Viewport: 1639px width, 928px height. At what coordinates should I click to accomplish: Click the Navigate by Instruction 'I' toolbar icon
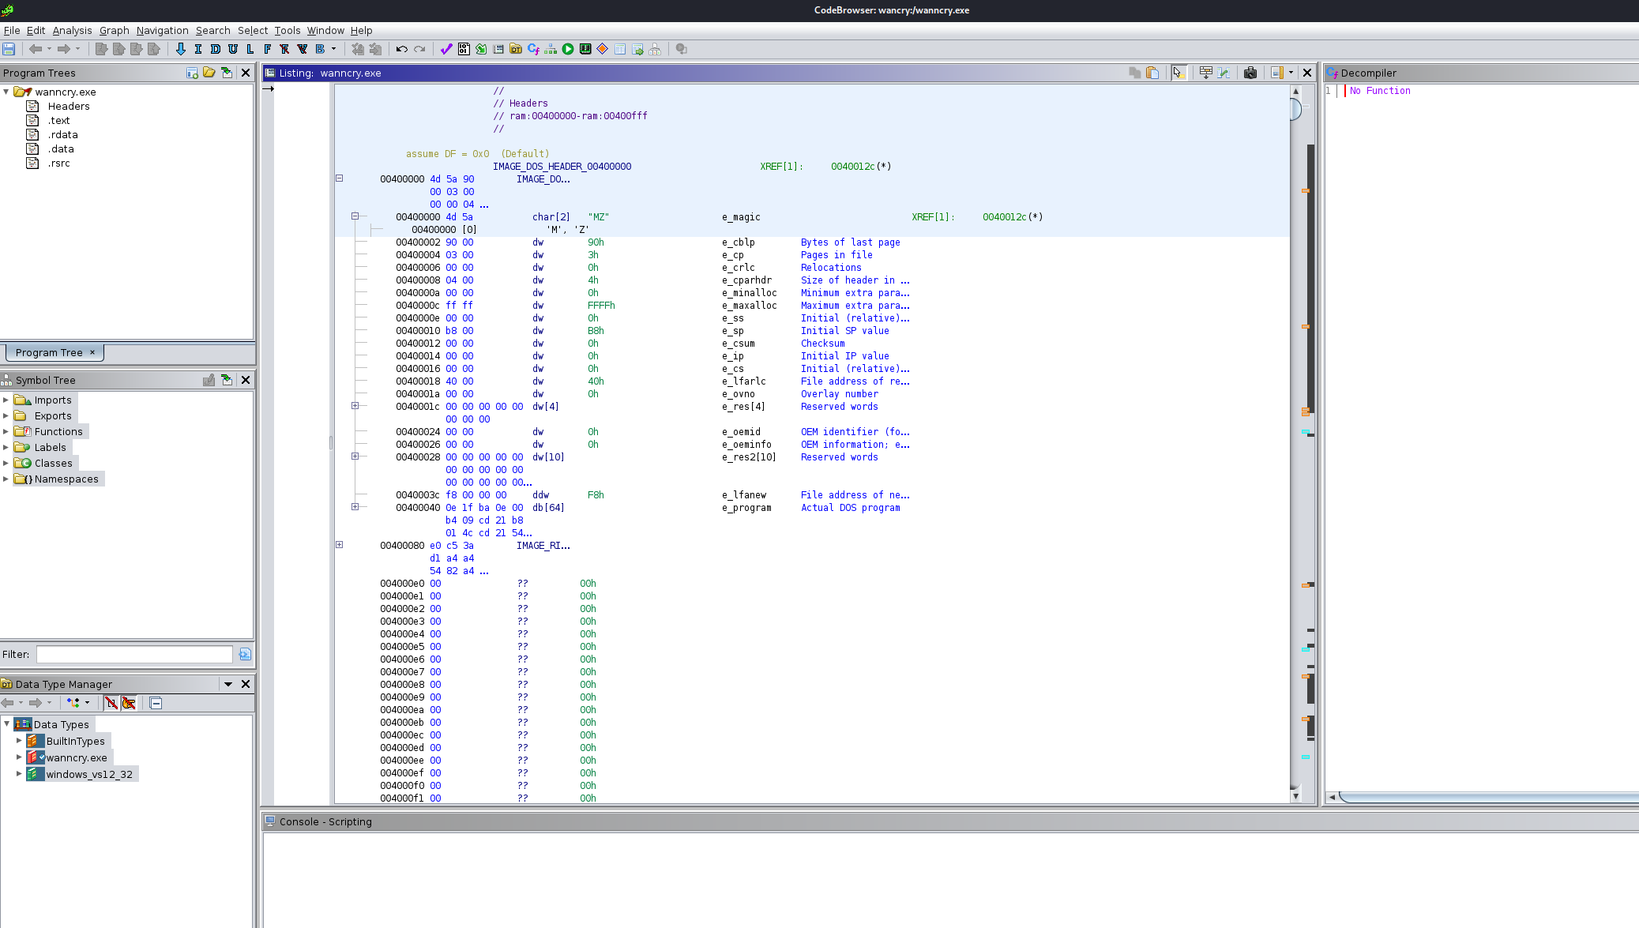(x=197, y=49)
